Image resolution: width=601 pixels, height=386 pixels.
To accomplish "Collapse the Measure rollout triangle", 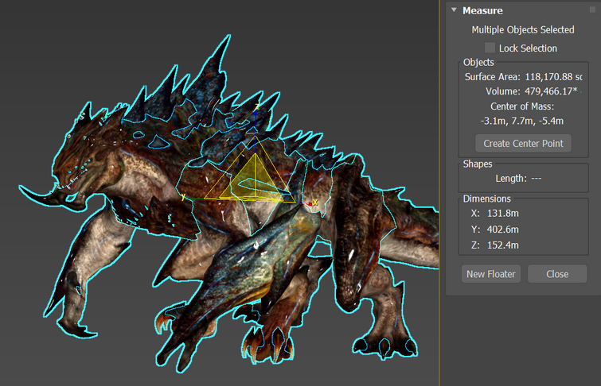I will pyautogui.click(x=454, y=10).
